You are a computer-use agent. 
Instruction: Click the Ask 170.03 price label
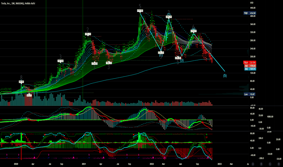250,66
